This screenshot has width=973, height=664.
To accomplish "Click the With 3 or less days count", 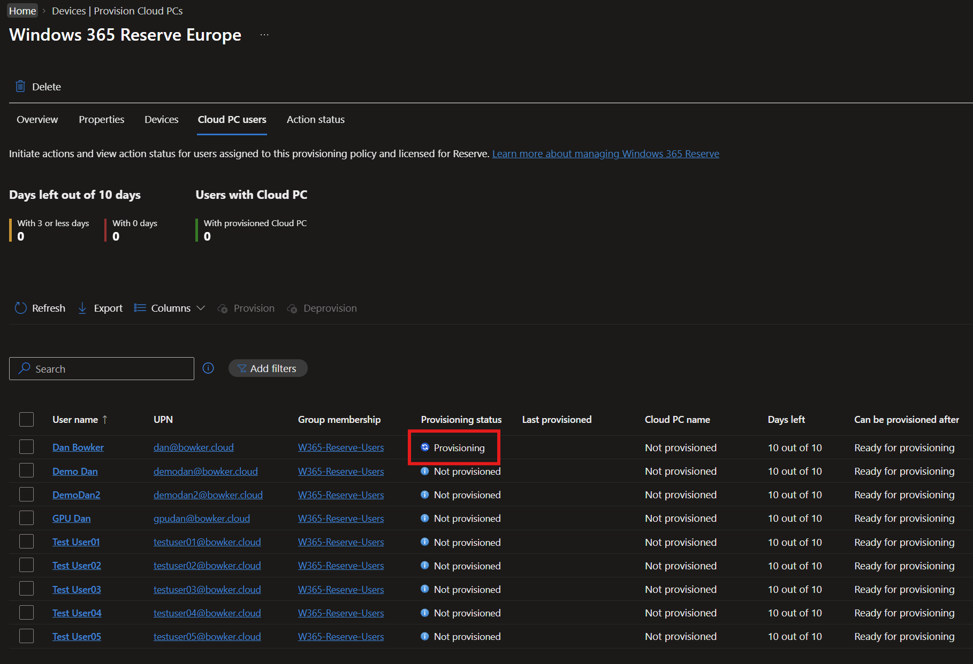I will tap(21, 236).
